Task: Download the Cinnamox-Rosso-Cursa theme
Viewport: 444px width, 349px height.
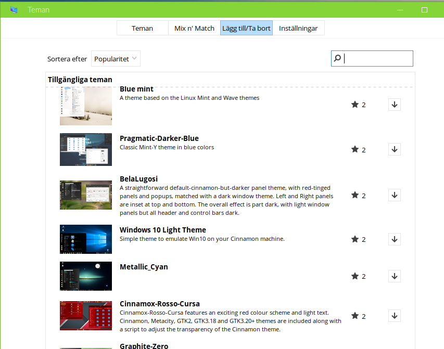Action: coord(394,316)
